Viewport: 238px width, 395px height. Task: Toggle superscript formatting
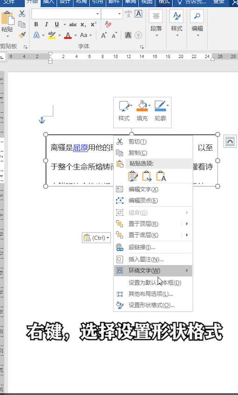[94, 24]
